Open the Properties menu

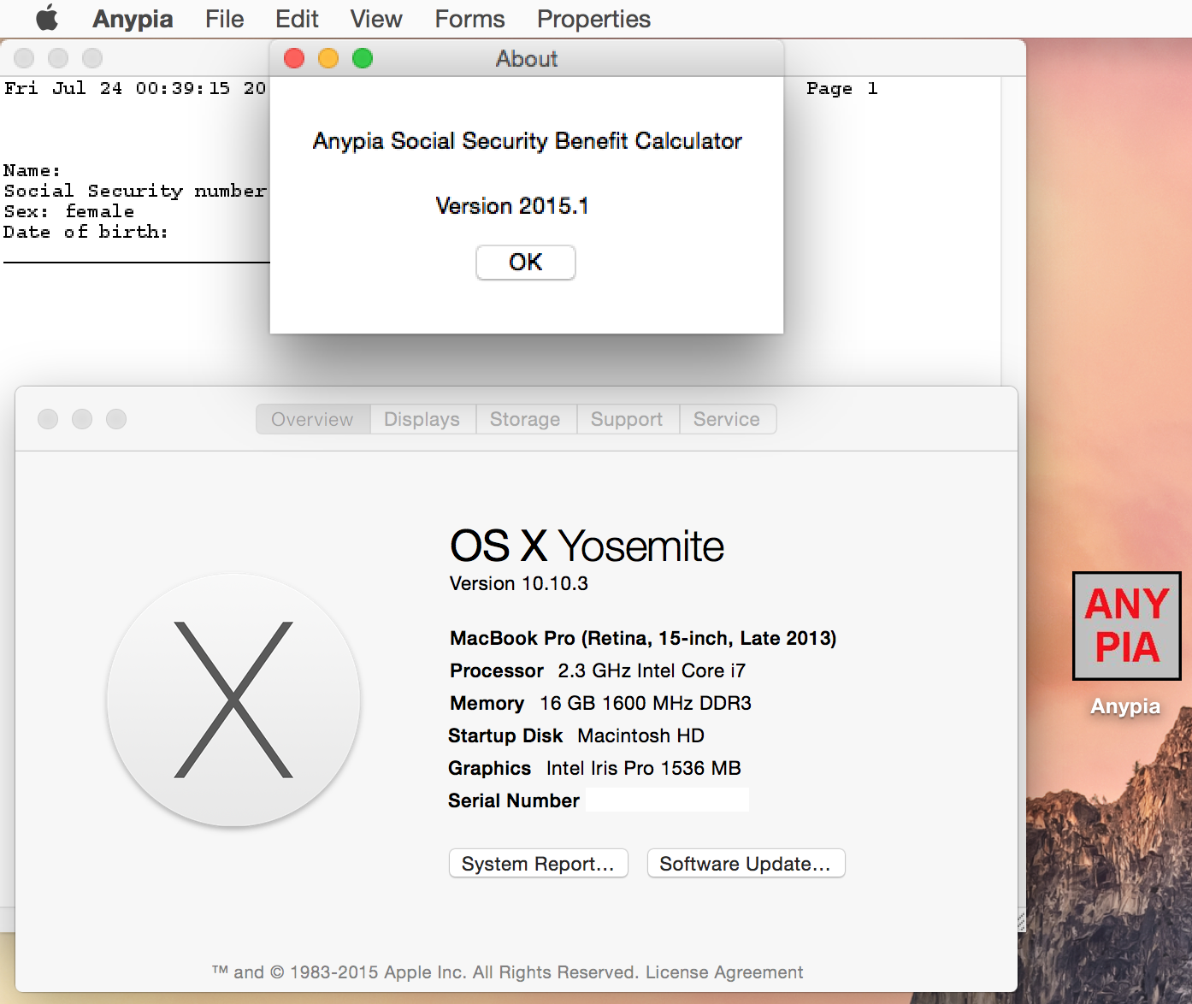pos(593,19)
